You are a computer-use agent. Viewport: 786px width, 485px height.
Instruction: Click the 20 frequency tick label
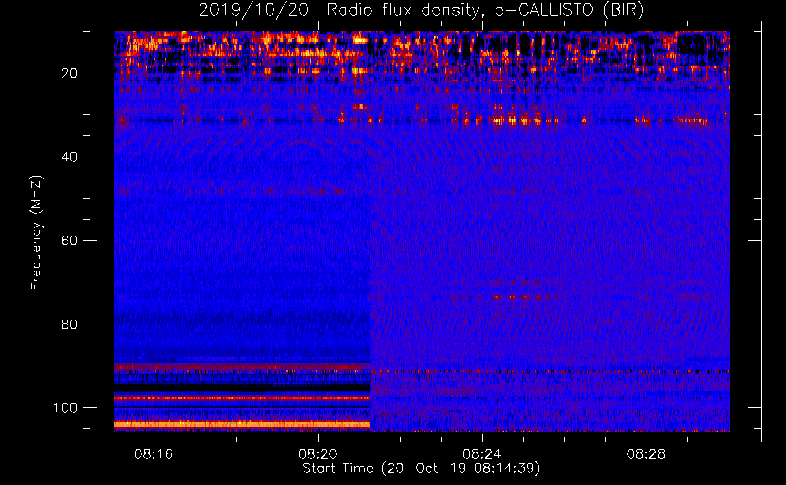click(x=69, y=73)
